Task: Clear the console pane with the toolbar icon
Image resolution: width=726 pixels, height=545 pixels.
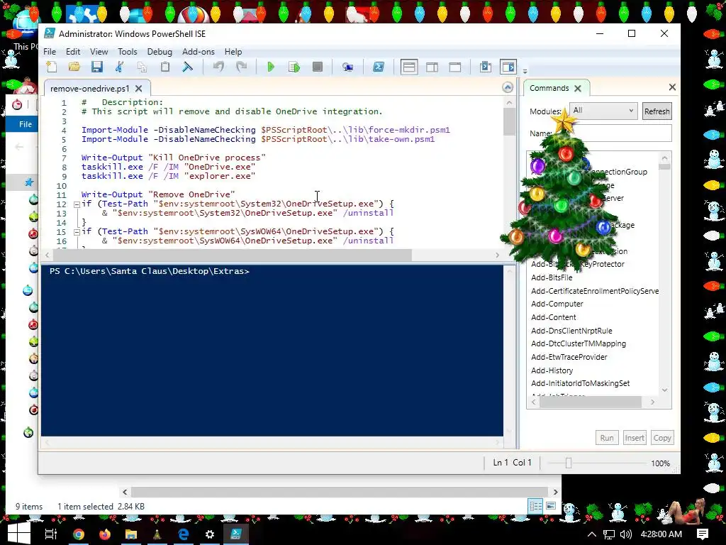Action: (x=187, y=67)
